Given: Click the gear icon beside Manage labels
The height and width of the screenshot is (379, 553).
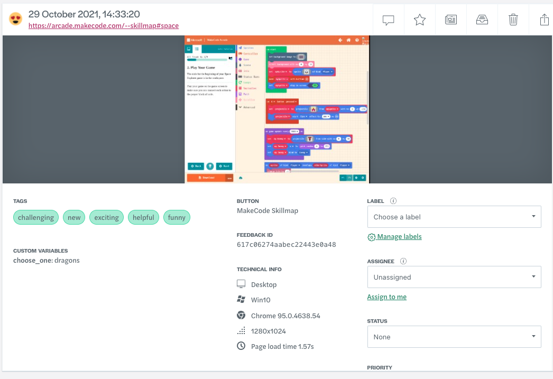Looking at the screenshot, I should pyautogui.click(x=371, y=237).
